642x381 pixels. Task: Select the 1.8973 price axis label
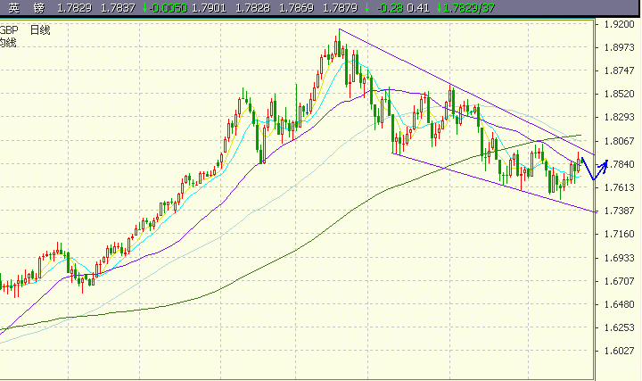[619, 48]
